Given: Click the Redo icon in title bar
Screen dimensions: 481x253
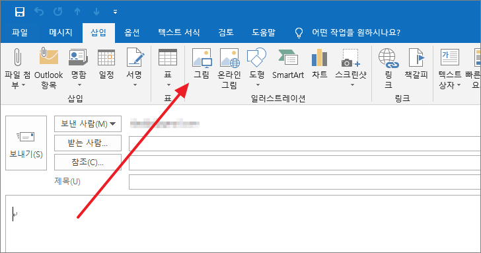Looking at the screenshot, I should tap(58, 12).
